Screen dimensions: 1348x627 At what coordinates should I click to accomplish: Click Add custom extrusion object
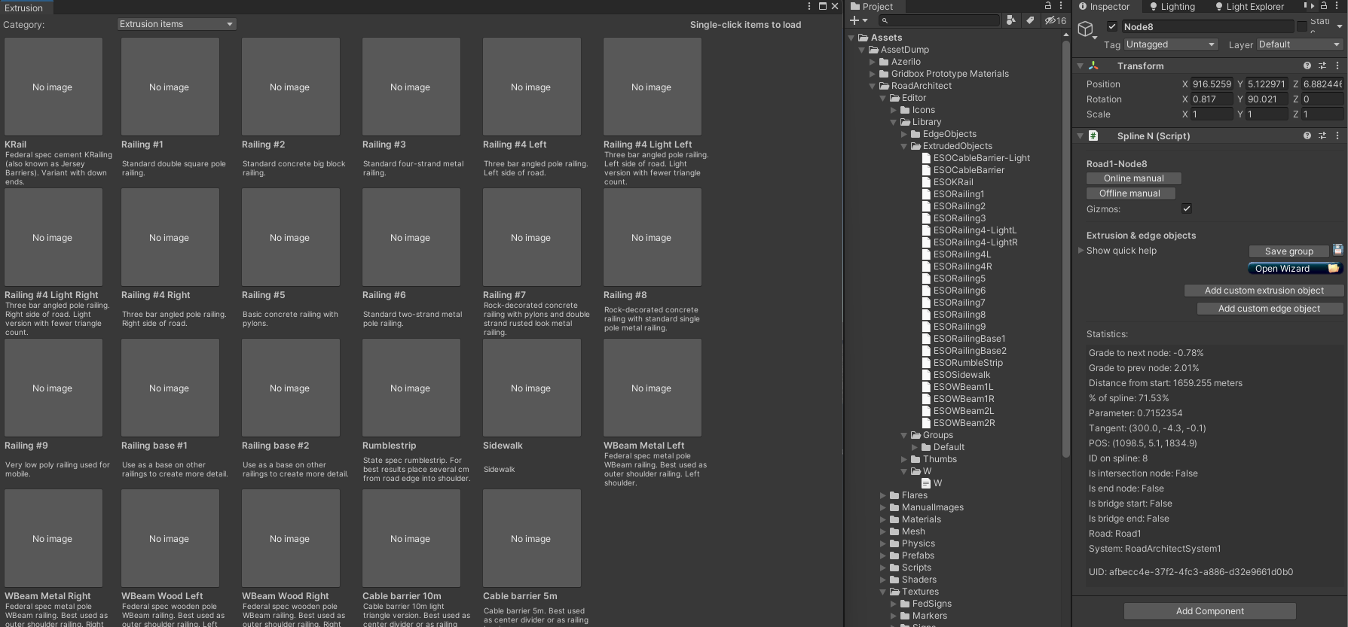pos(1264,291)
